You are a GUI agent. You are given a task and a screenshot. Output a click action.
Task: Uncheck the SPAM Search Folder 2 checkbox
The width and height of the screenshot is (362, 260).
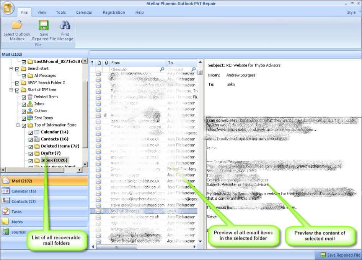click(17, 83)
